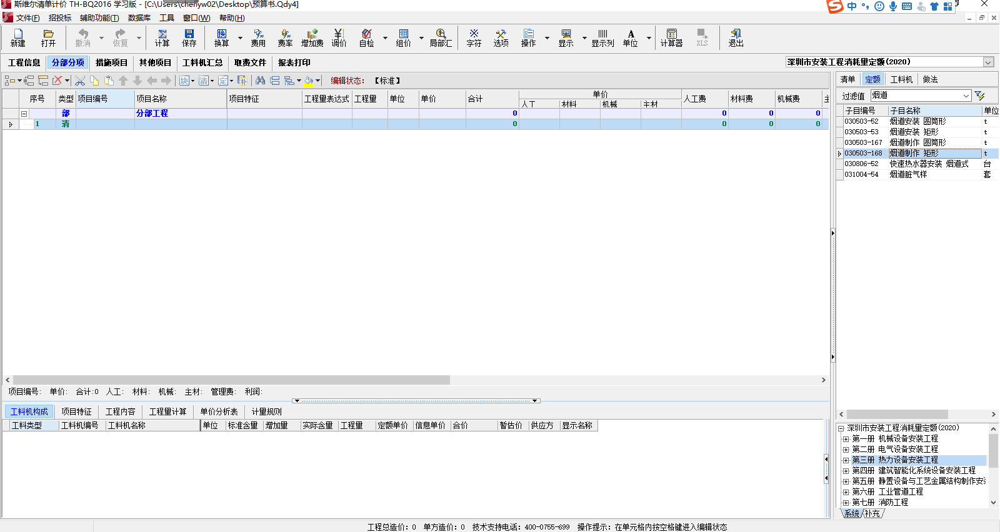Click the paste clipboard icon
This screenshot has height=532, width=1000.
[109, 81]
